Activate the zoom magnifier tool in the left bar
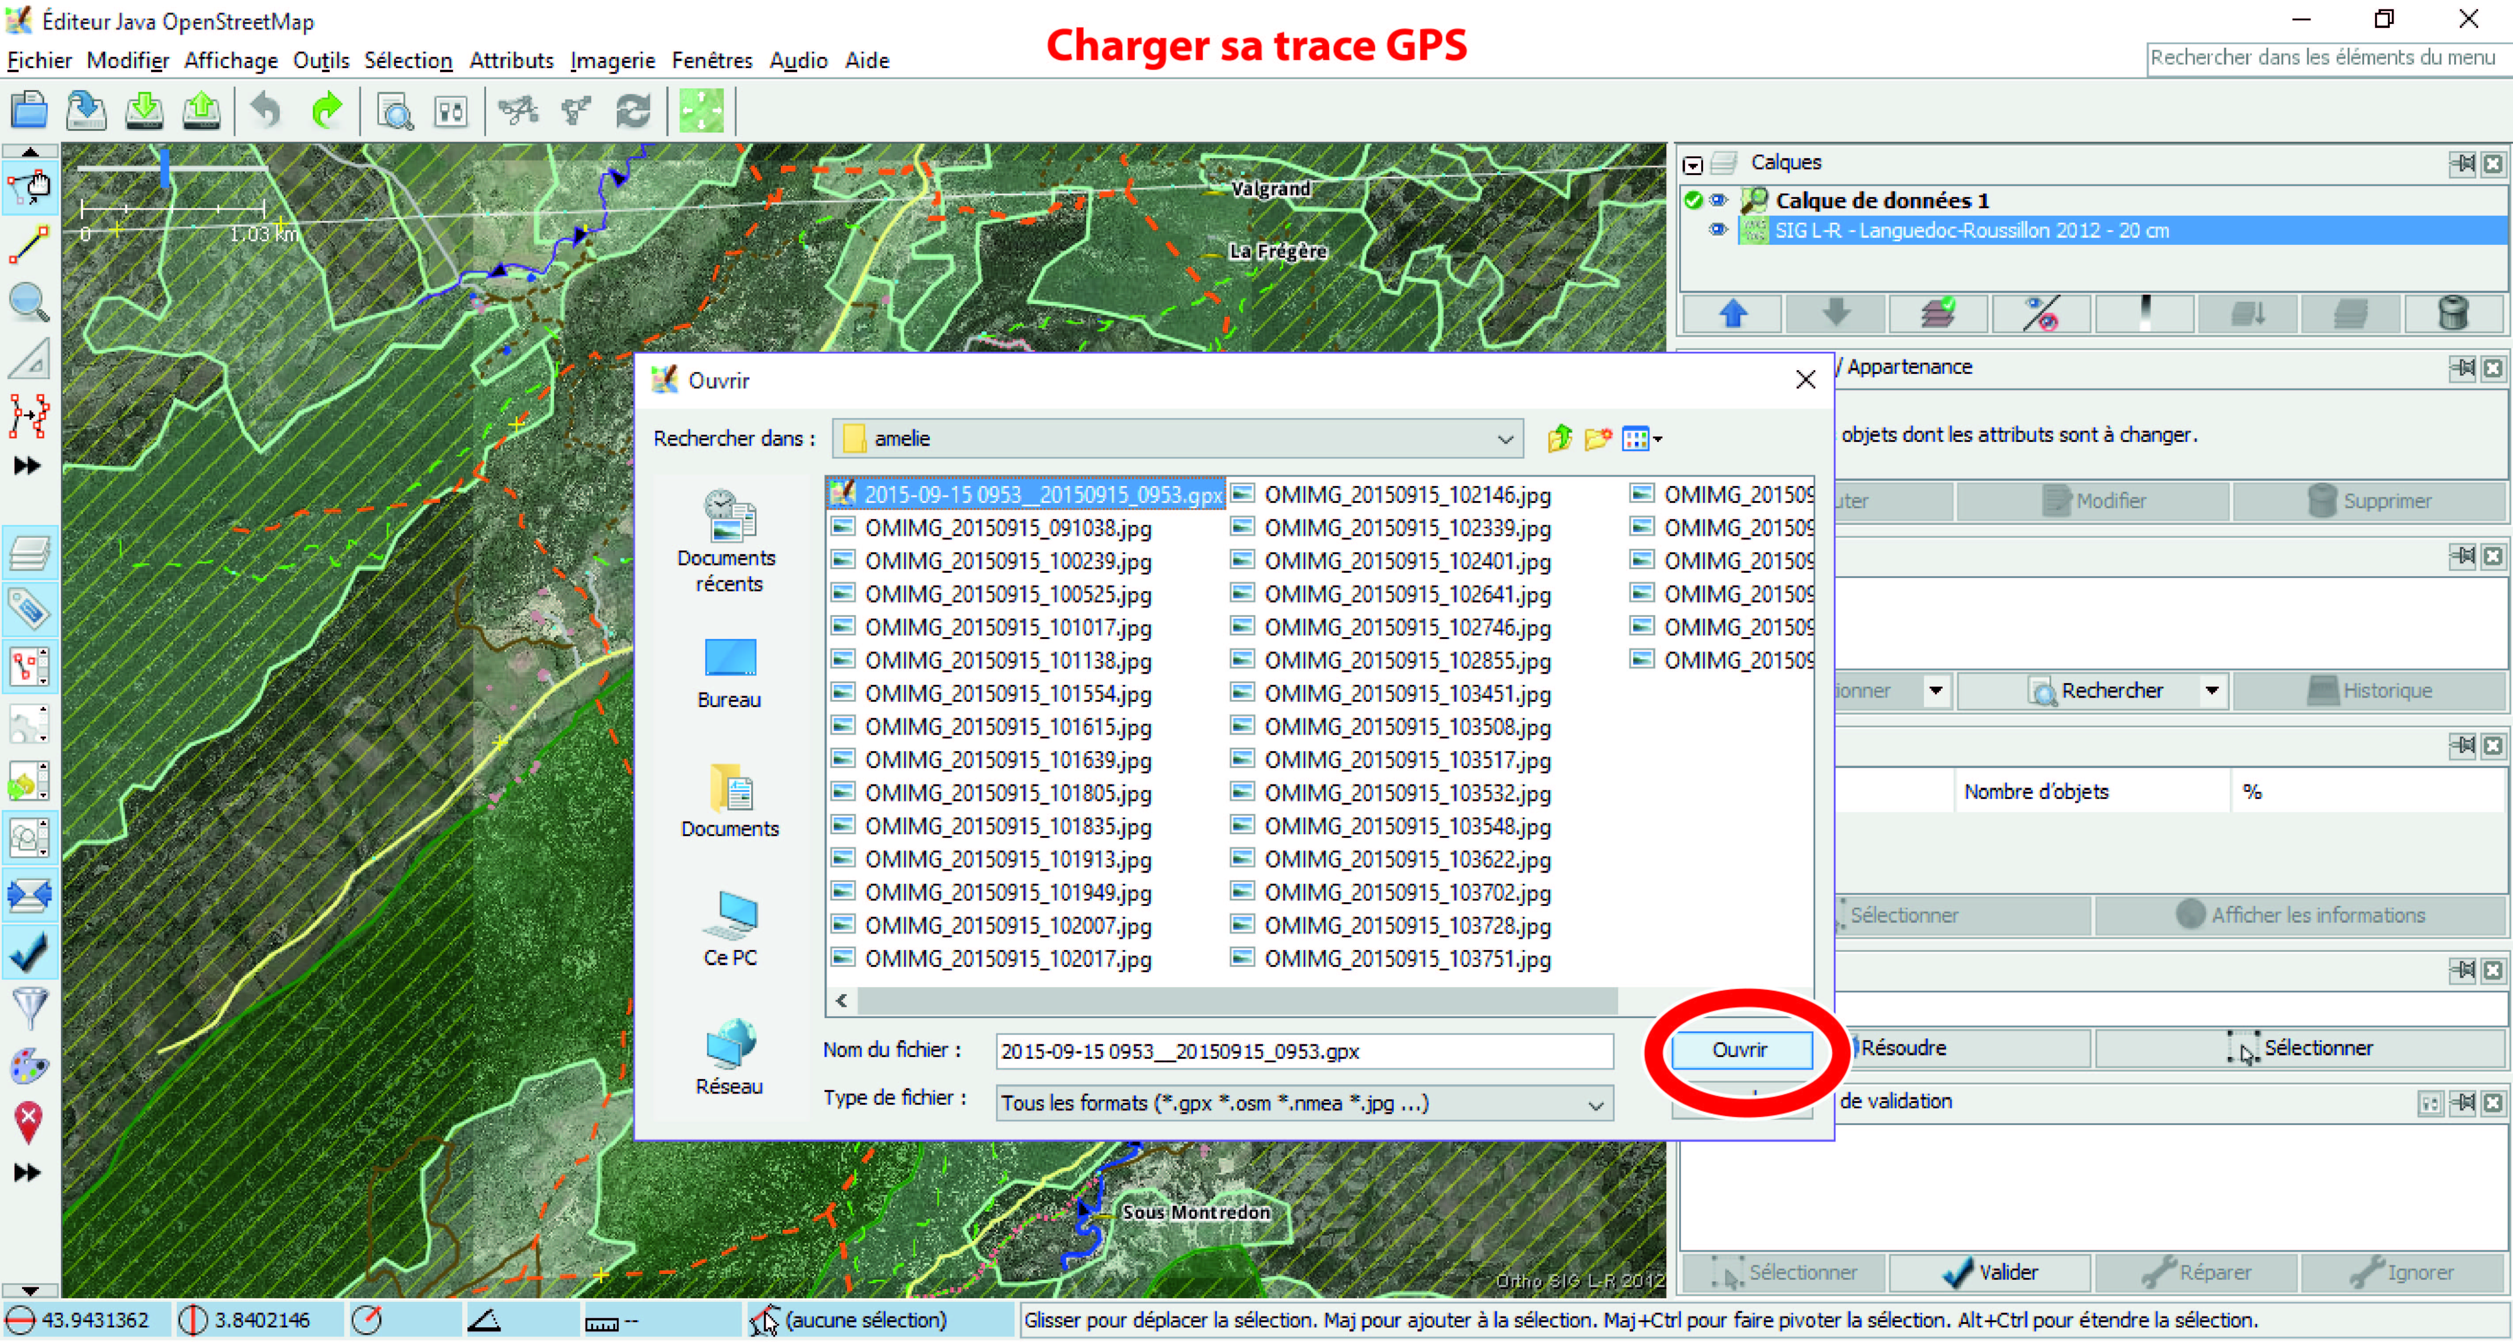This screenshot has width=2513, height=1342. [29, 302]
